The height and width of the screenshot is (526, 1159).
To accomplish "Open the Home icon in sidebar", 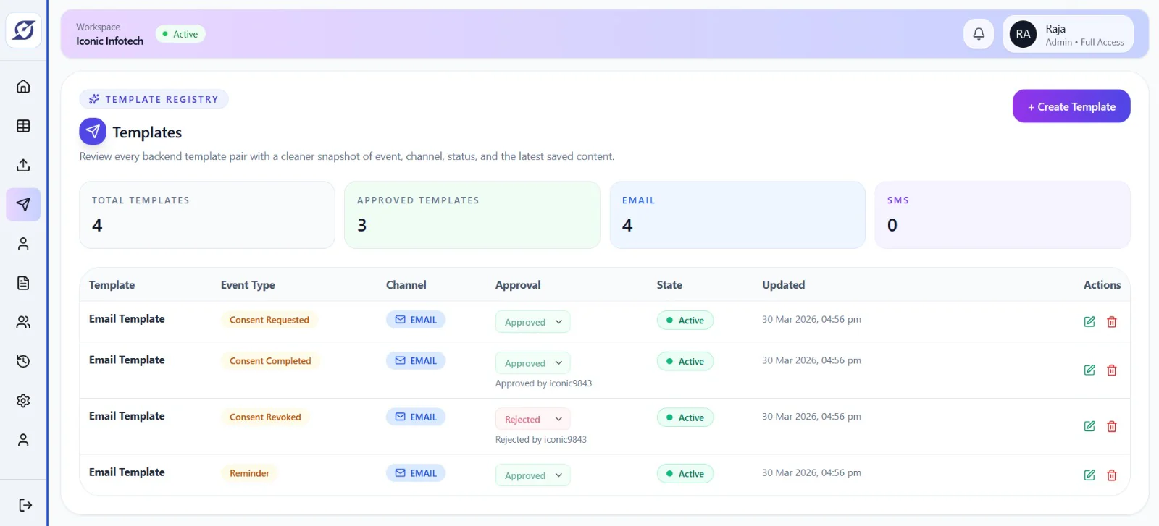I will coord(23,87).
